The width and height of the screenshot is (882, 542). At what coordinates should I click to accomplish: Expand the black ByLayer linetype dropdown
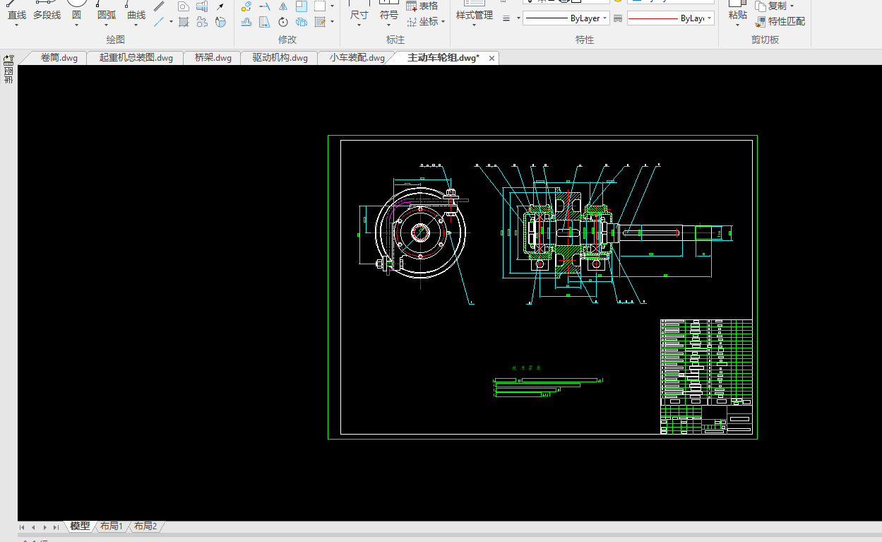click(x=605, y=18)
